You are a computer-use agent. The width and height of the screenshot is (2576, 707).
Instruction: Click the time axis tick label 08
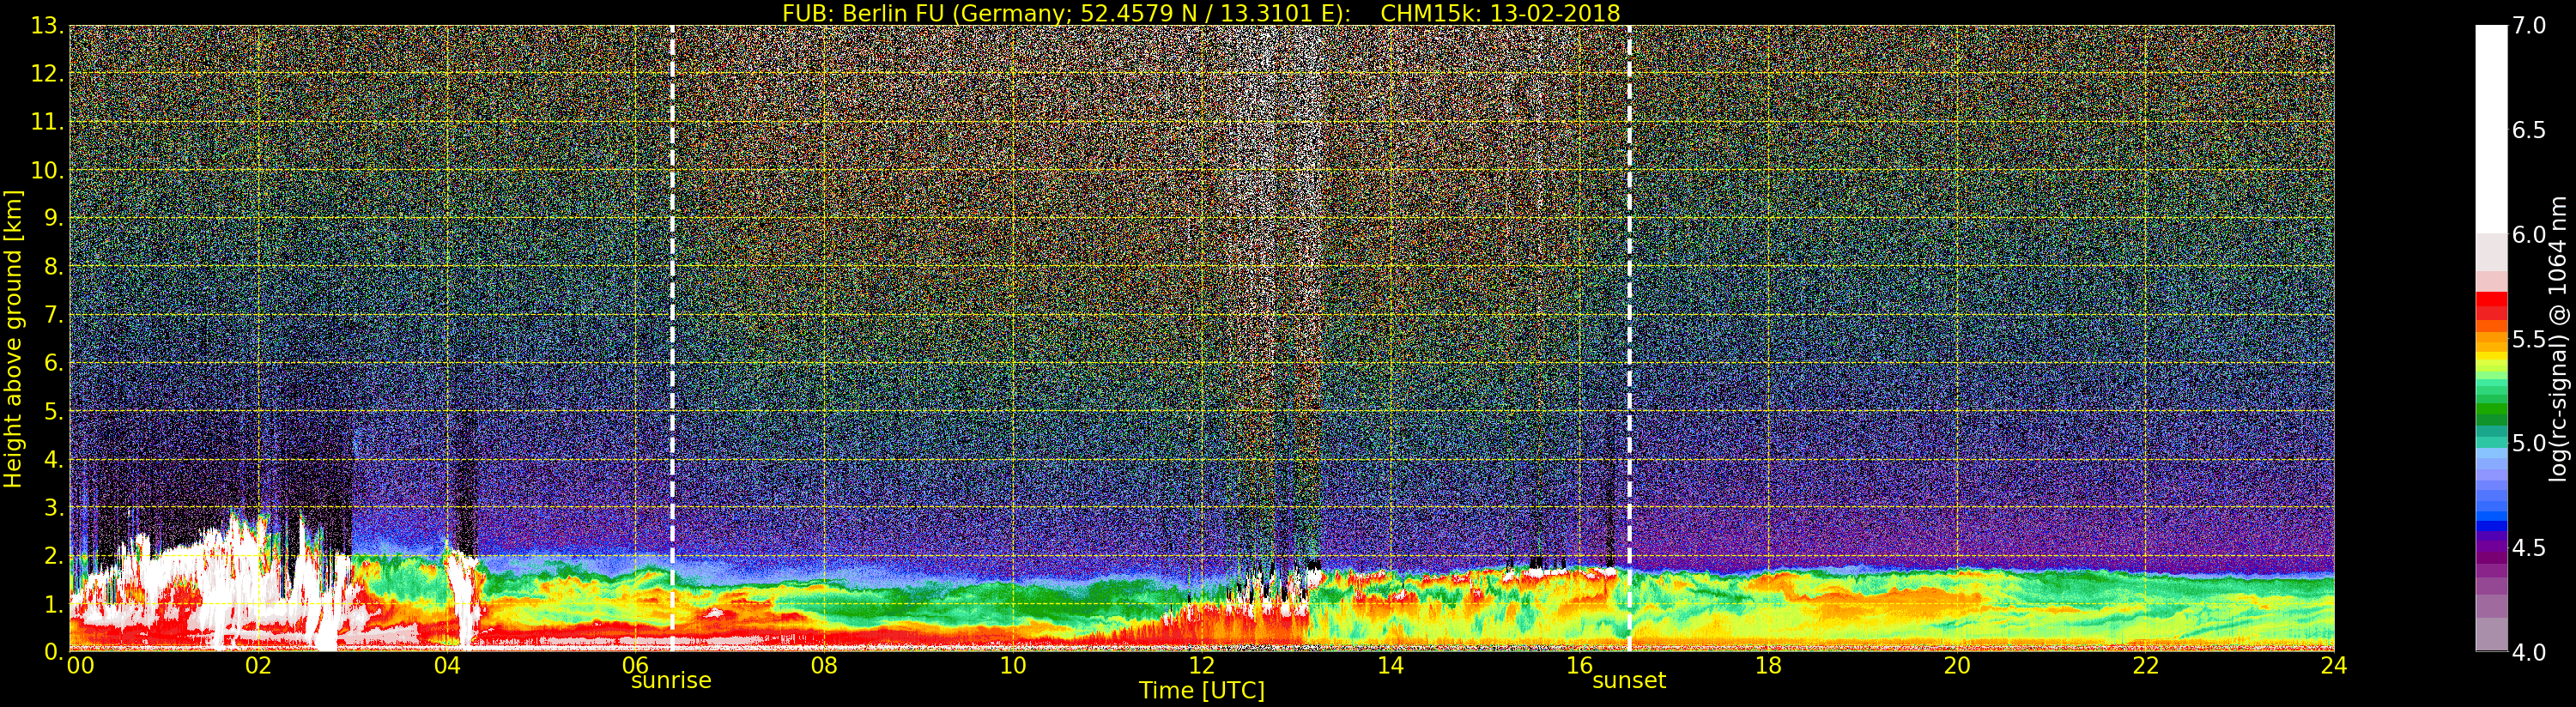pos(824,665)
